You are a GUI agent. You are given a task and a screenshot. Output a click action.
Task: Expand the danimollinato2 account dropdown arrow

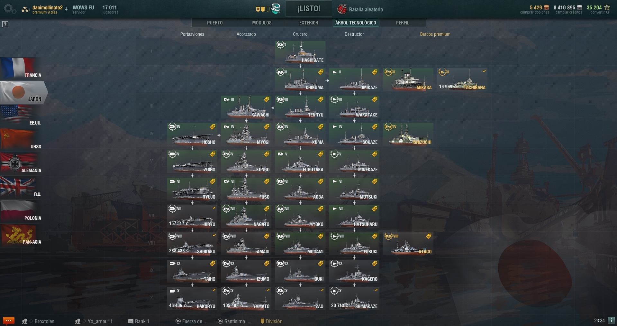click(x=66, y=9)
